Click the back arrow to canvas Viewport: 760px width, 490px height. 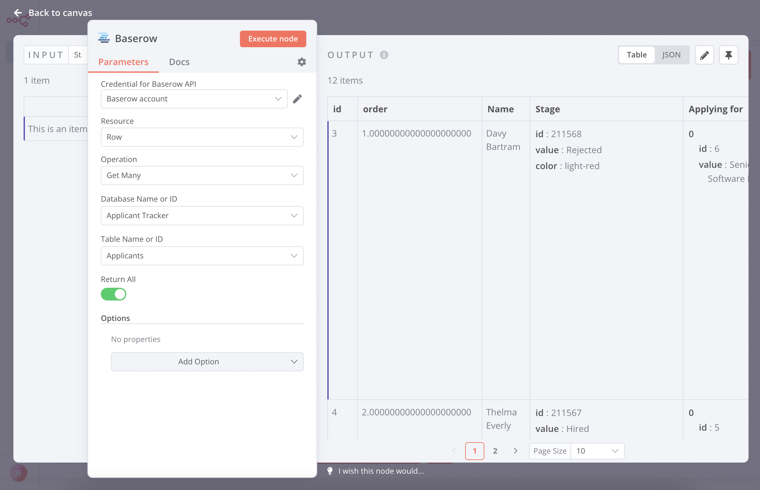tap(18, 13)
